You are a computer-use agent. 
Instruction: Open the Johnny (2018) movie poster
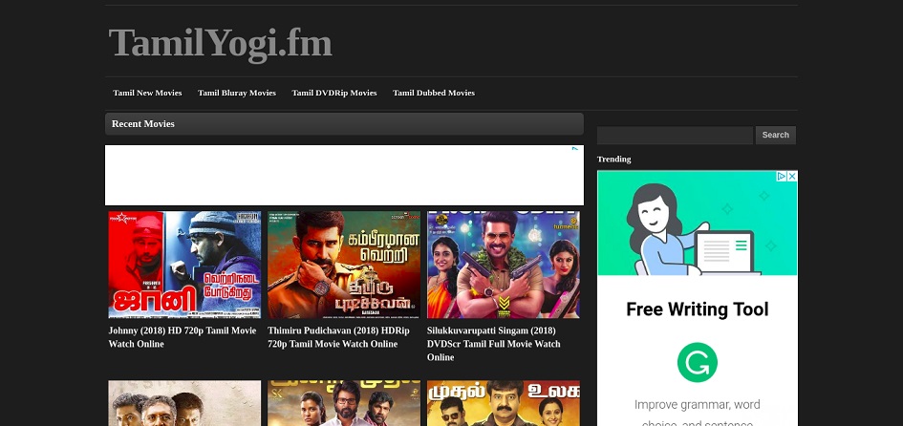(184, 265)
